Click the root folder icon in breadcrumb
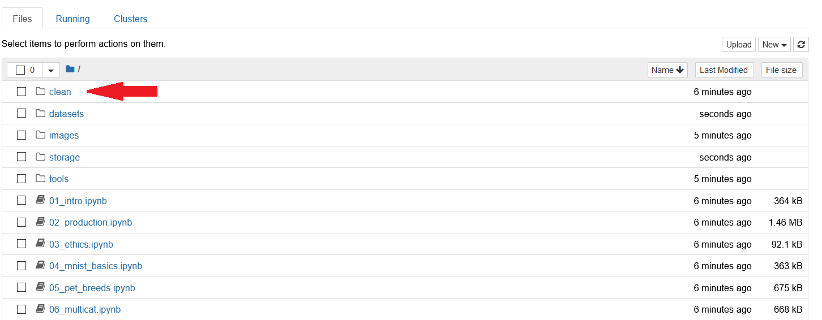Viewport: 822px width, 320px height. (70, 70)
